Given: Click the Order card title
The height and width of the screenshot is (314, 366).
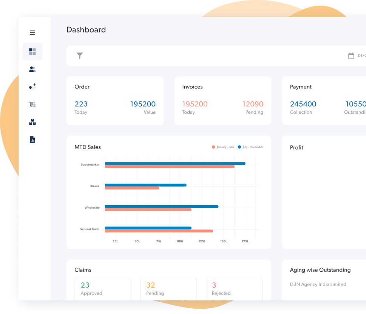Looking at the screenshot, I should [82, 87].
